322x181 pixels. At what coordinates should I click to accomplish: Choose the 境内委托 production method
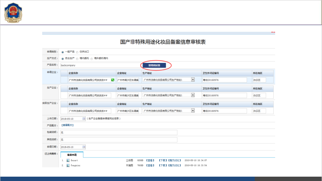[x=77, y=59]
